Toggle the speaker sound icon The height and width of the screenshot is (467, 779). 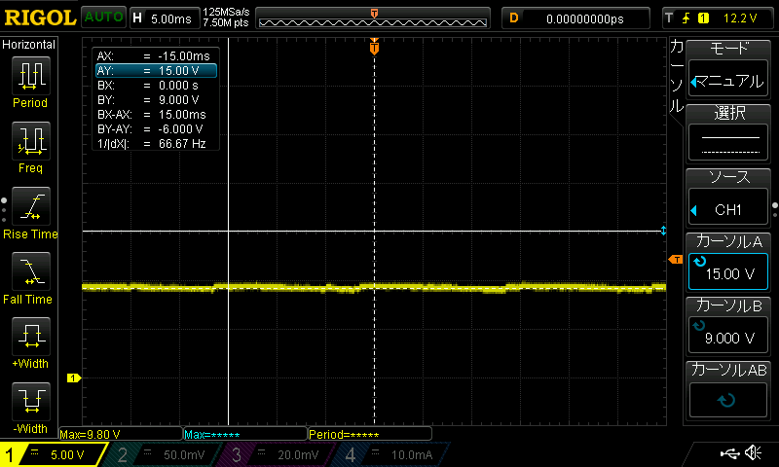(x=753, y=453)
